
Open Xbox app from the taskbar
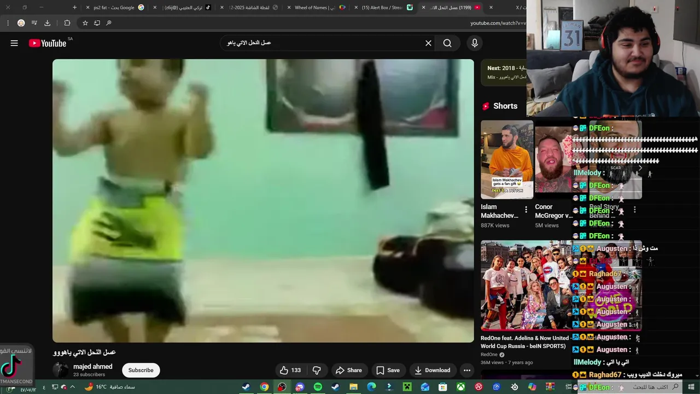tap(461, 387)
